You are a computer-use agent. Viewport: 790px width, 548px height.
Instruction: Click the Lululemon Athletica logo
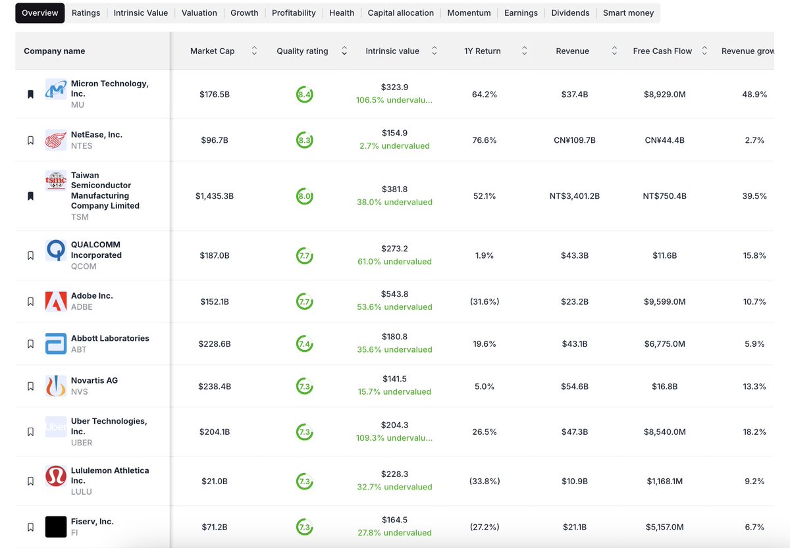click(56, 476)
